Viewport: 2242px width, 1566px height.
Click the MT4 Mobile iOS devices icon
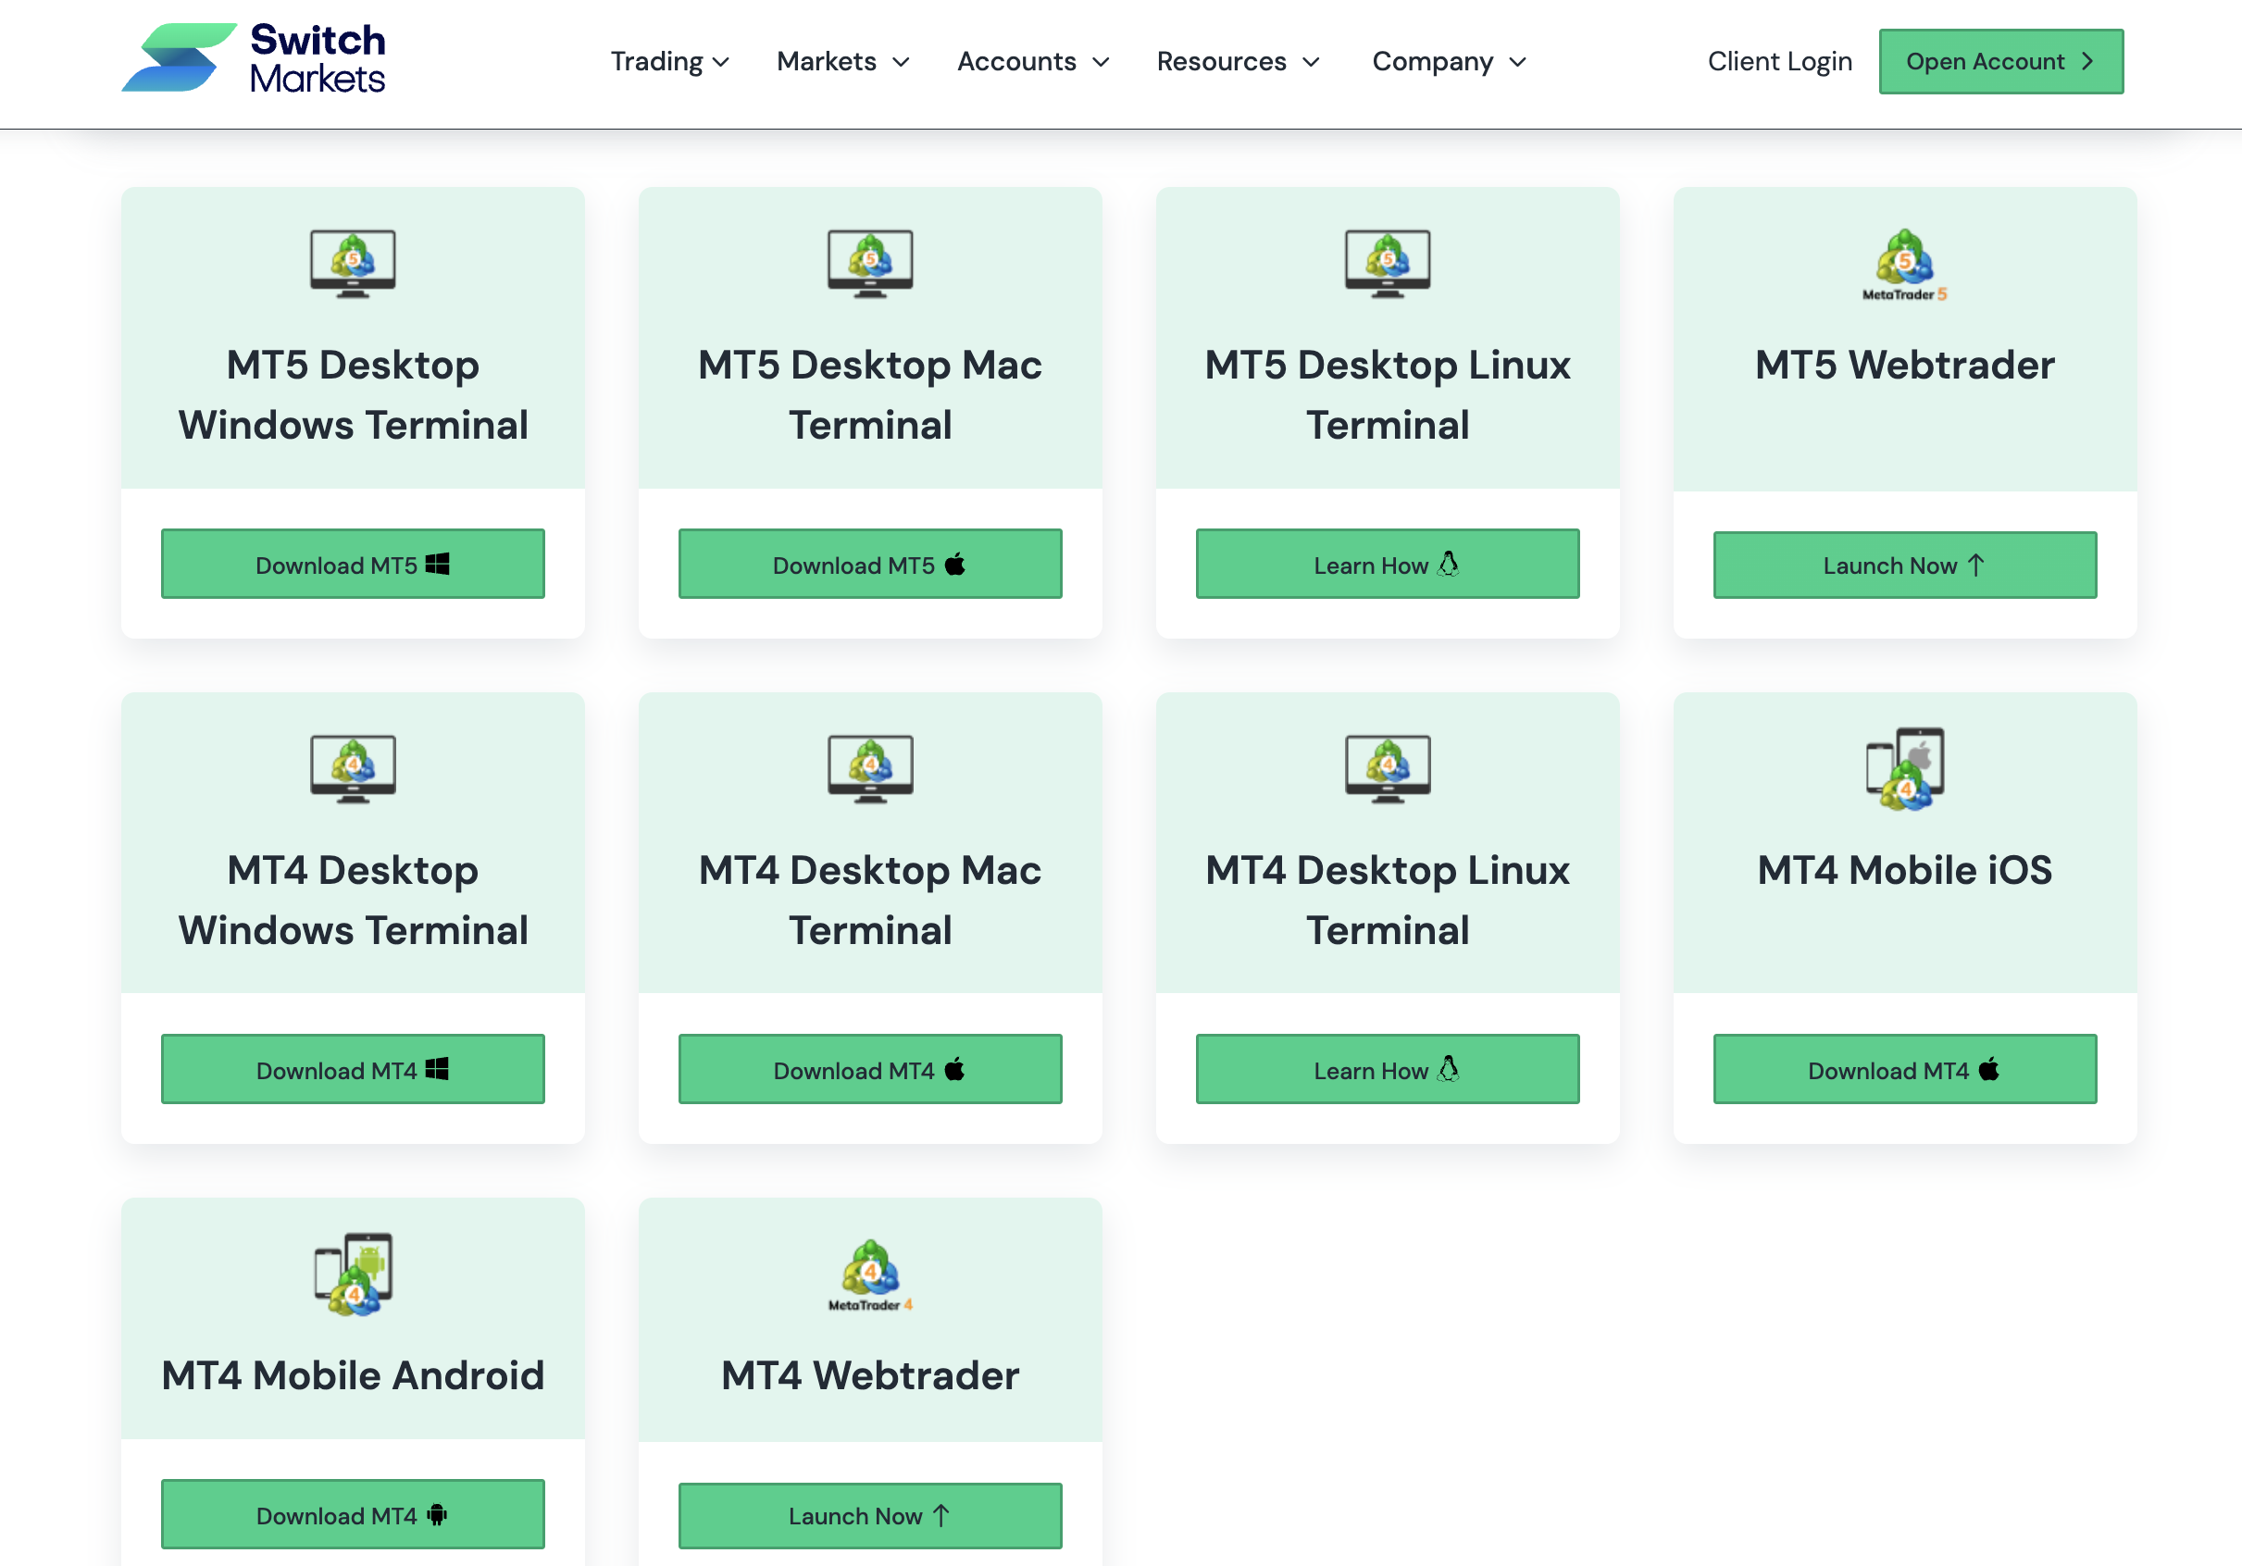tap(1904, 768)
